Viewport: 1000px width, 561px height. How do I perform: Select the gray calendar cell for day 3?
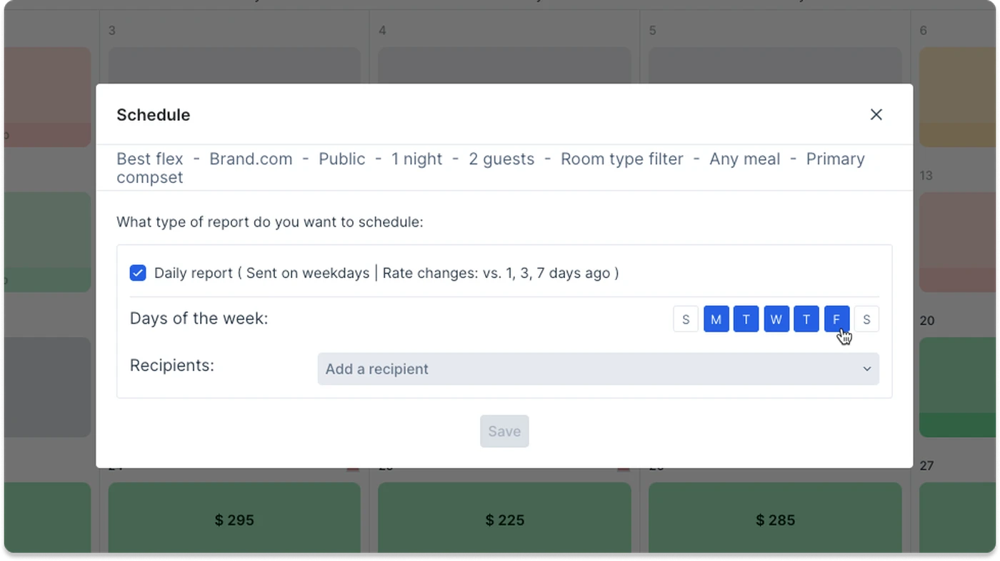pyautogui.click(x=234, y=66)
